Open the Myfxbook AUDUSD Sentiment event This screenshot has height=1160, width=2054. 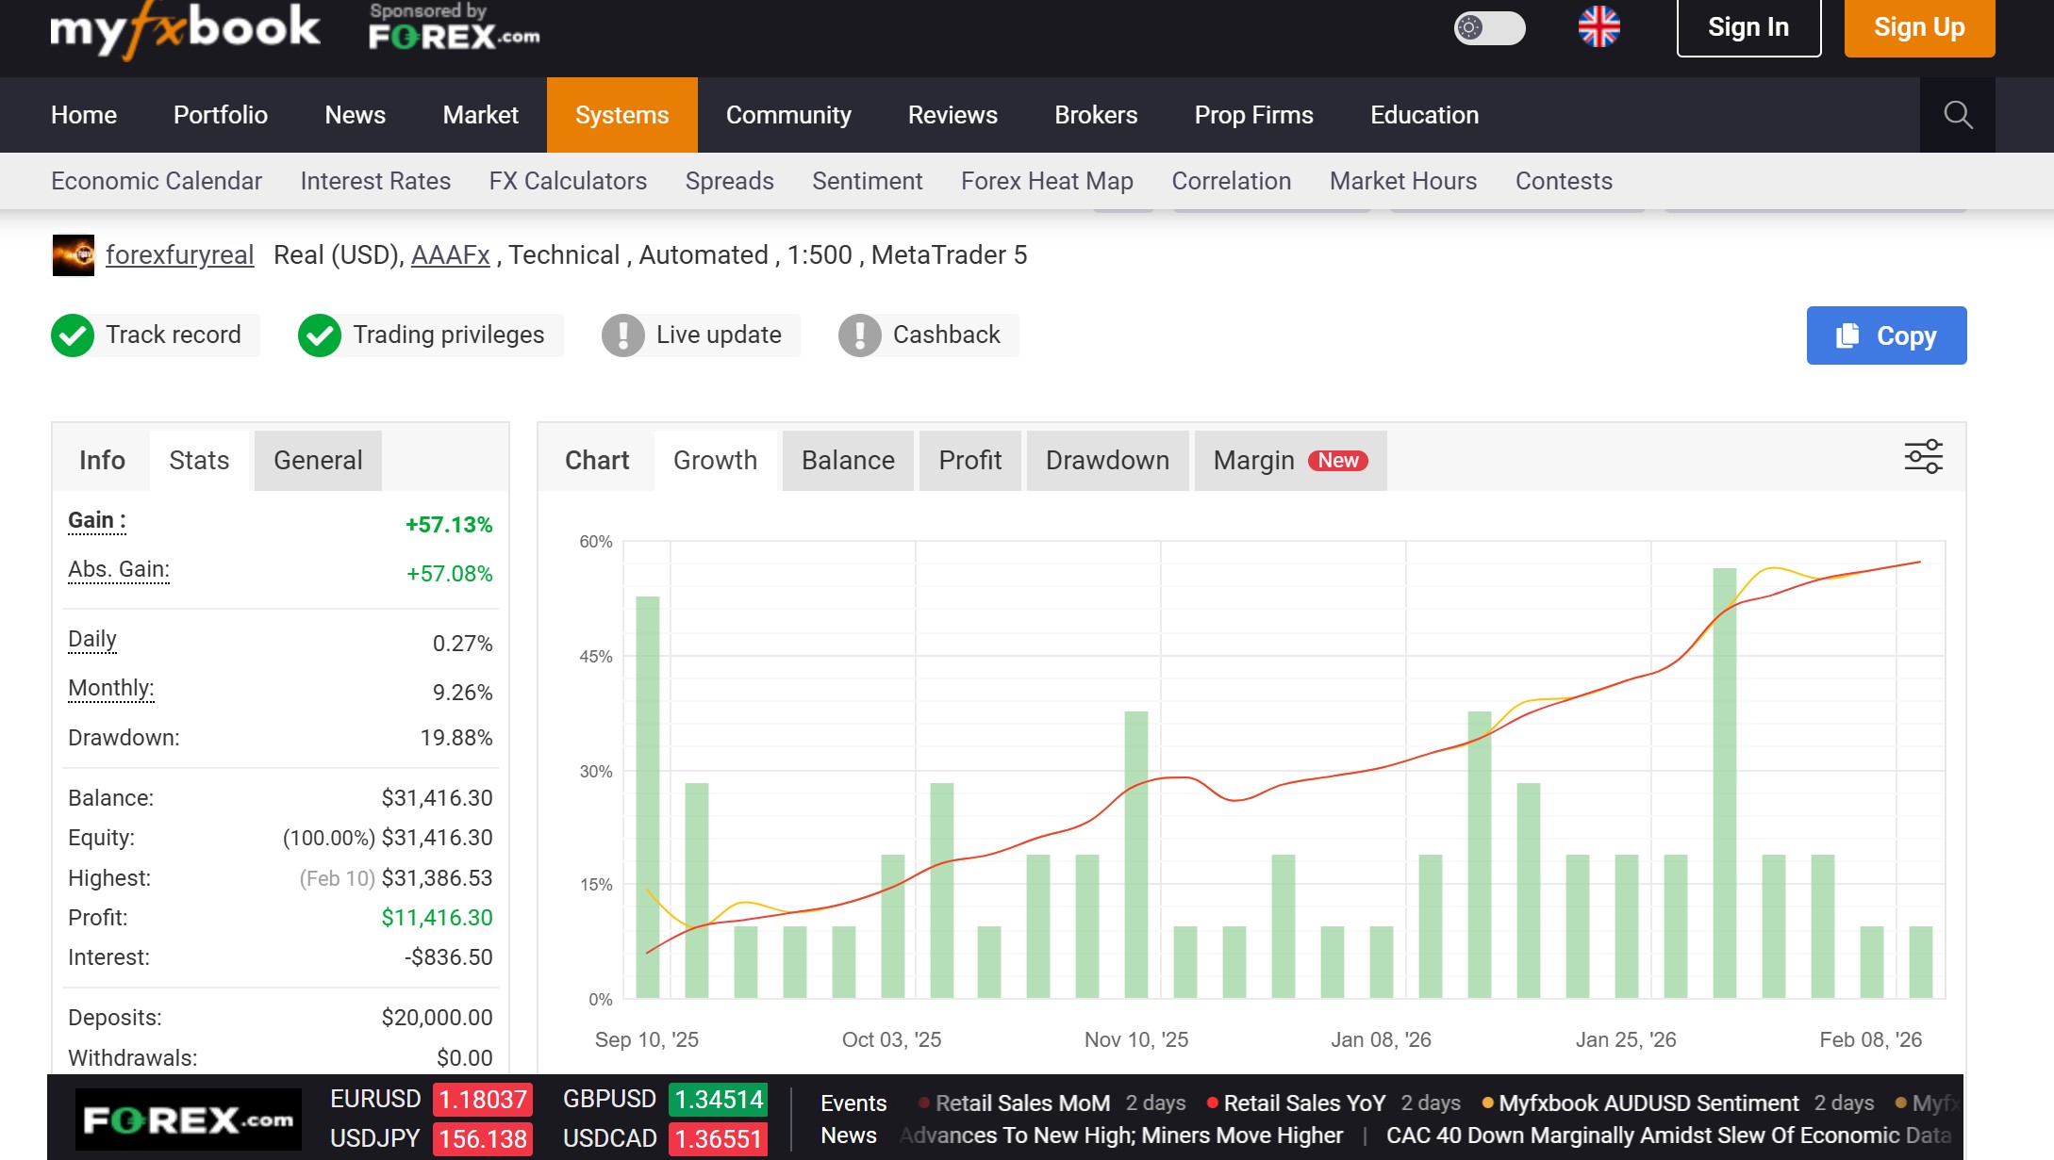tap(1649, 1103)
